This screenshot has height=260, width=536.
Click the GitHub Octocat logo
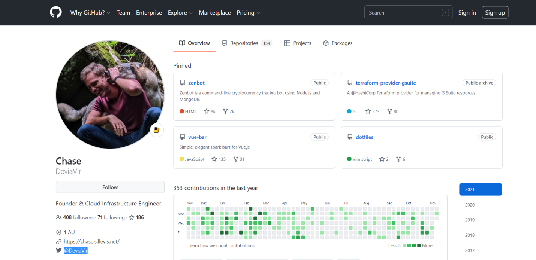click(x=55, y=12)
